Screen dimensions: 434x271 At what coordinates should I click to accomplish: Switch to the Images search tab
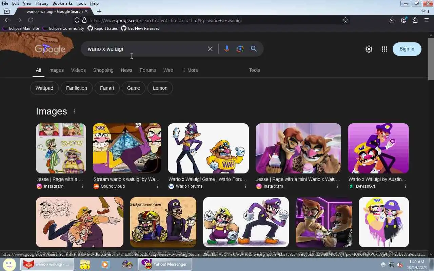pyautogui.click(x=56, y=70)
